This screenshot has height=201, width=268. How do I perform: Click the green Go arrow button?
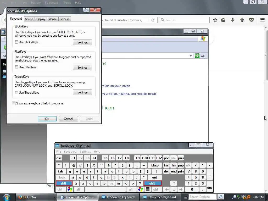coord(197,56)
